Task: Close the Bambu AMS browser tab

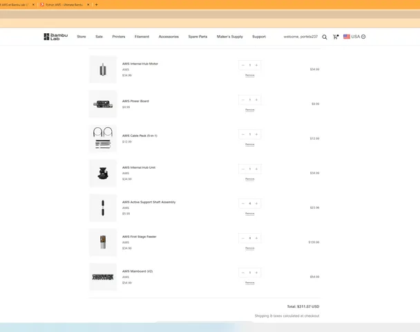Action: [33, 4]
